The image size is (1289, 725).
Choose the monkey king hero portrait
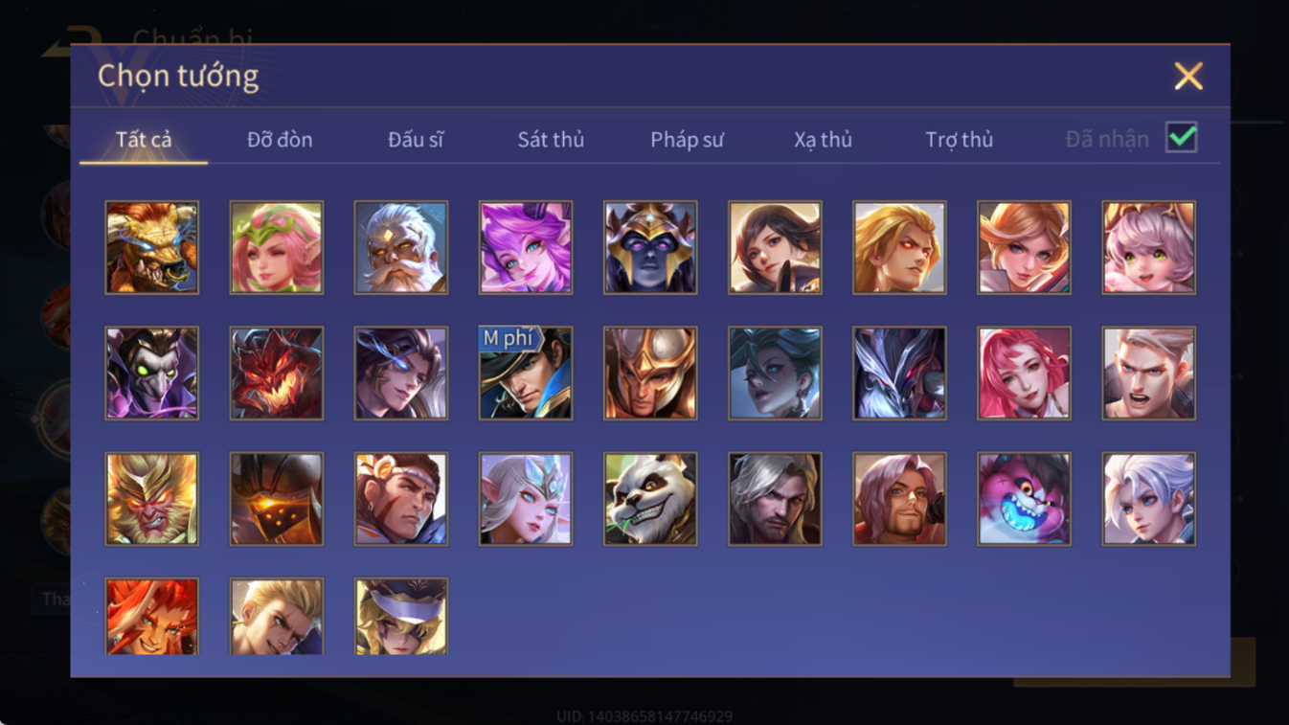pyautogui.click(x=152, y=499)
